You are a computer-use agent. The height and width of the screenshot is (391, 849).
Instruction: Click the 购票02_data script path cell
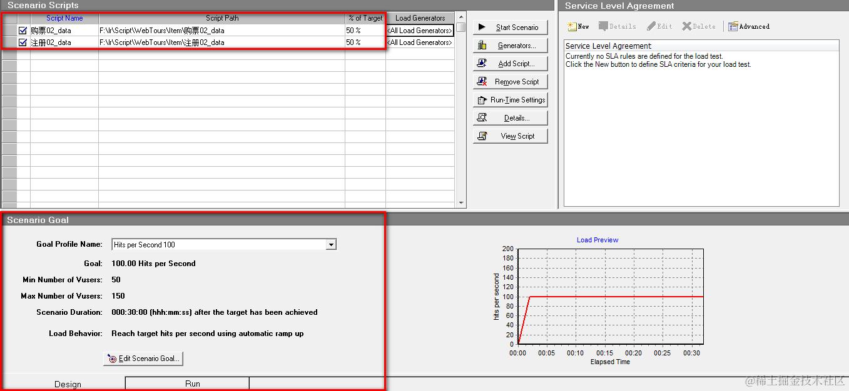222,30
